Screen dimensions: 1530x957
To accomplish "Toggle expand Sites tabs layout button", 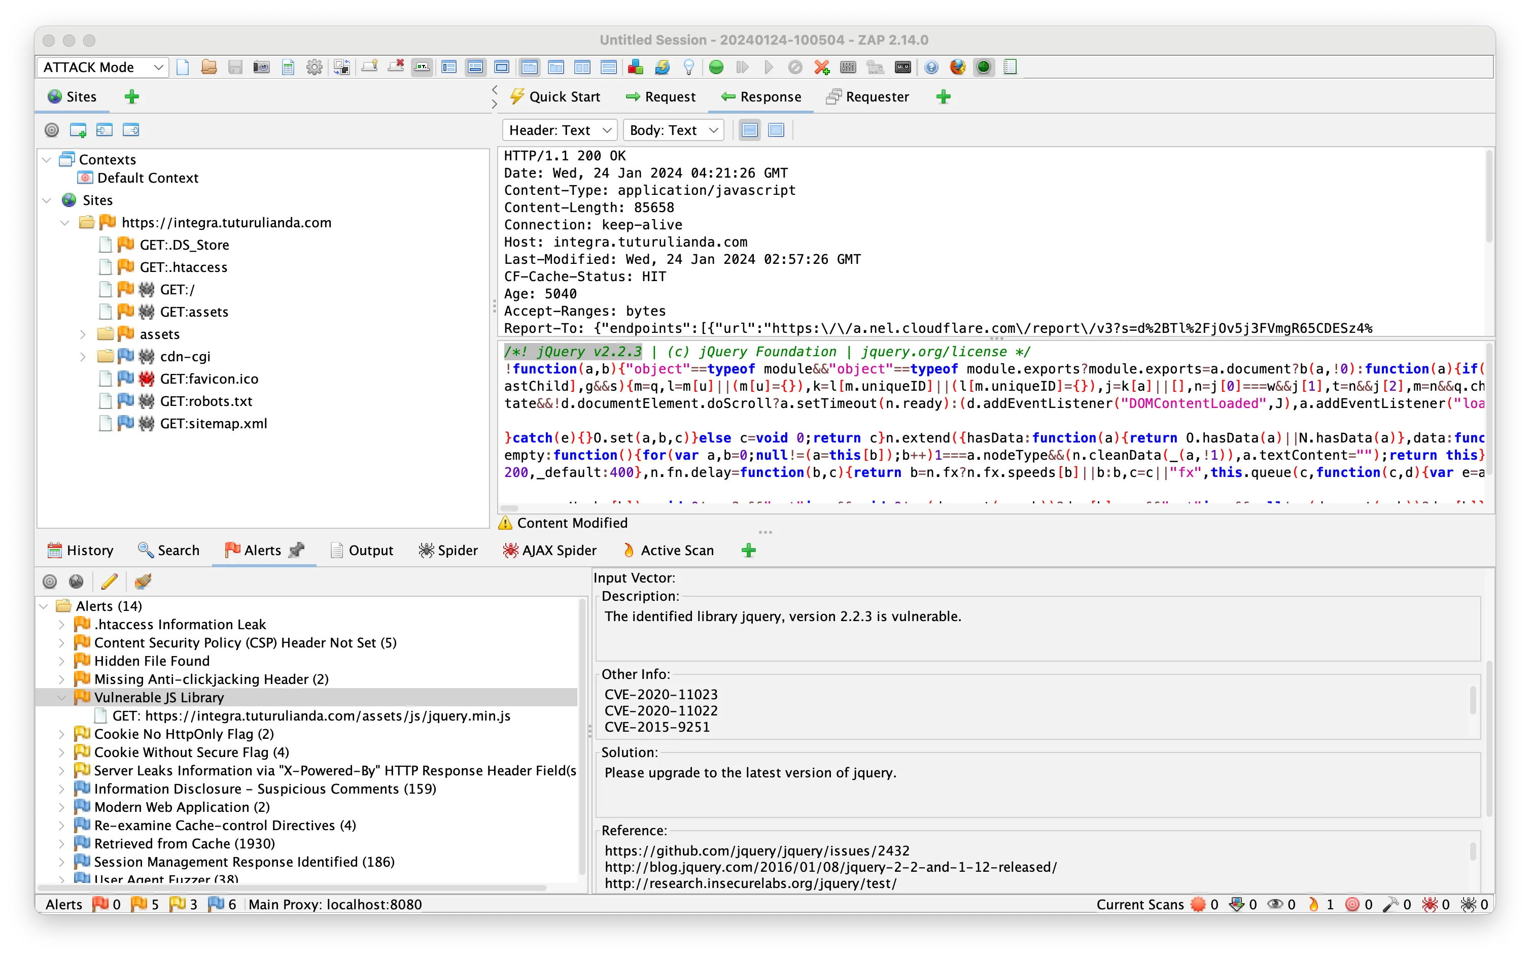I will pos(449,67).
